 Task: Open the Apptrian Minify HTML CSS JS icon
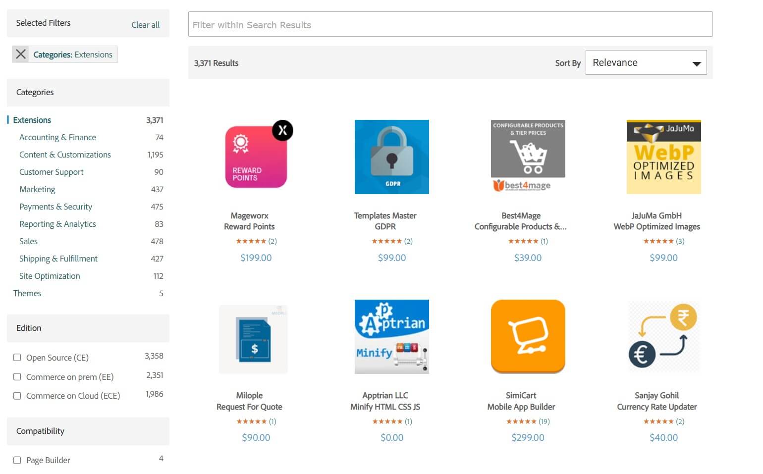tap(392, 337)
